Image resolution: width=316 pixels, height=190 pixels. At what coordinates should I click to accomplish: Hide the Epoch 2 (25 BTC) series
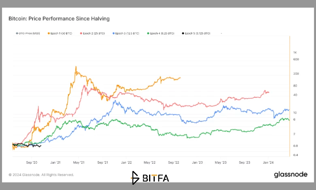coord(92,34)
